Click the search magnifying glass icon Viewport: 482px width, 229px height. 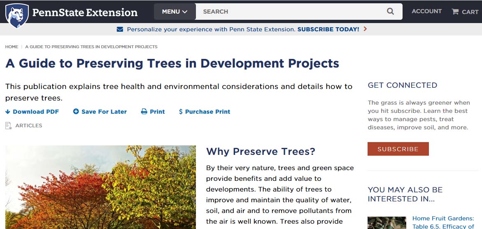(390, 12)
